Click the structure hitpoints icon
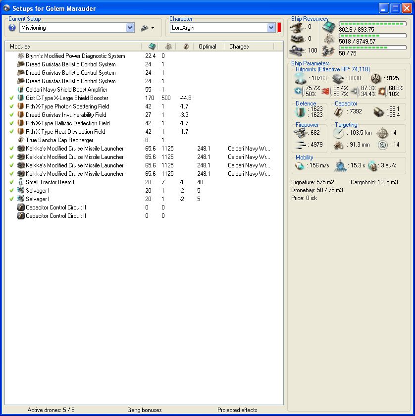415x416 pixels. tap(376, 78)
